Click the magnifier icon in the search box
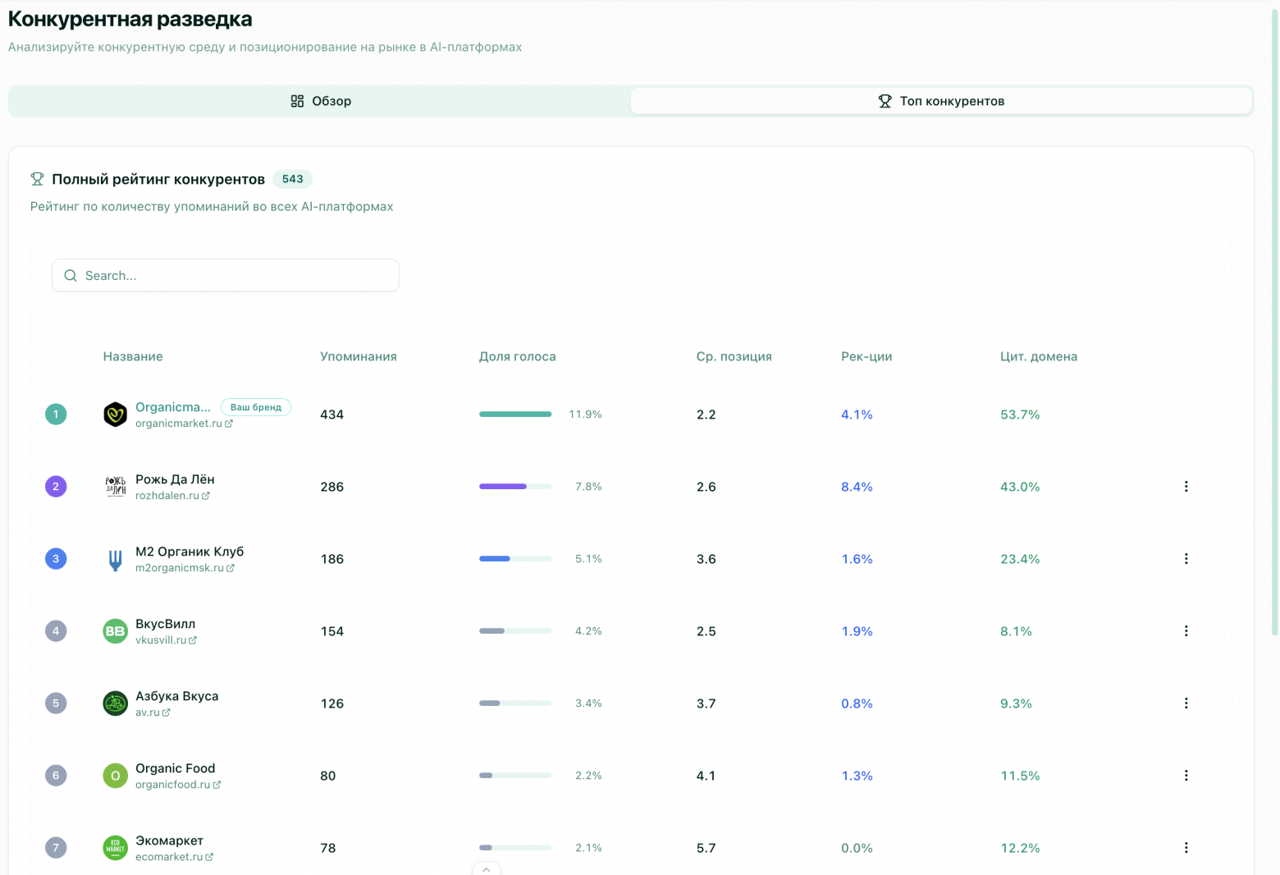The width and height of the screenshot is (1280, 875). (x=71, y=275)
